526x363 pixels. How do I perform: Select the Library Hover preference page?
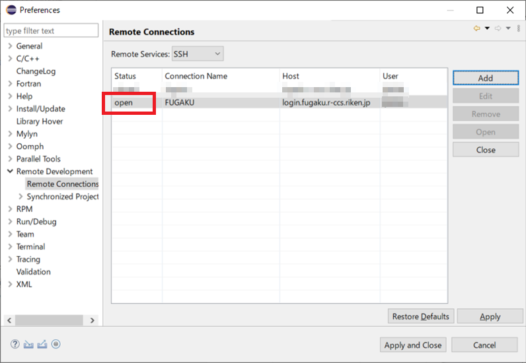(x=40, y=121)
